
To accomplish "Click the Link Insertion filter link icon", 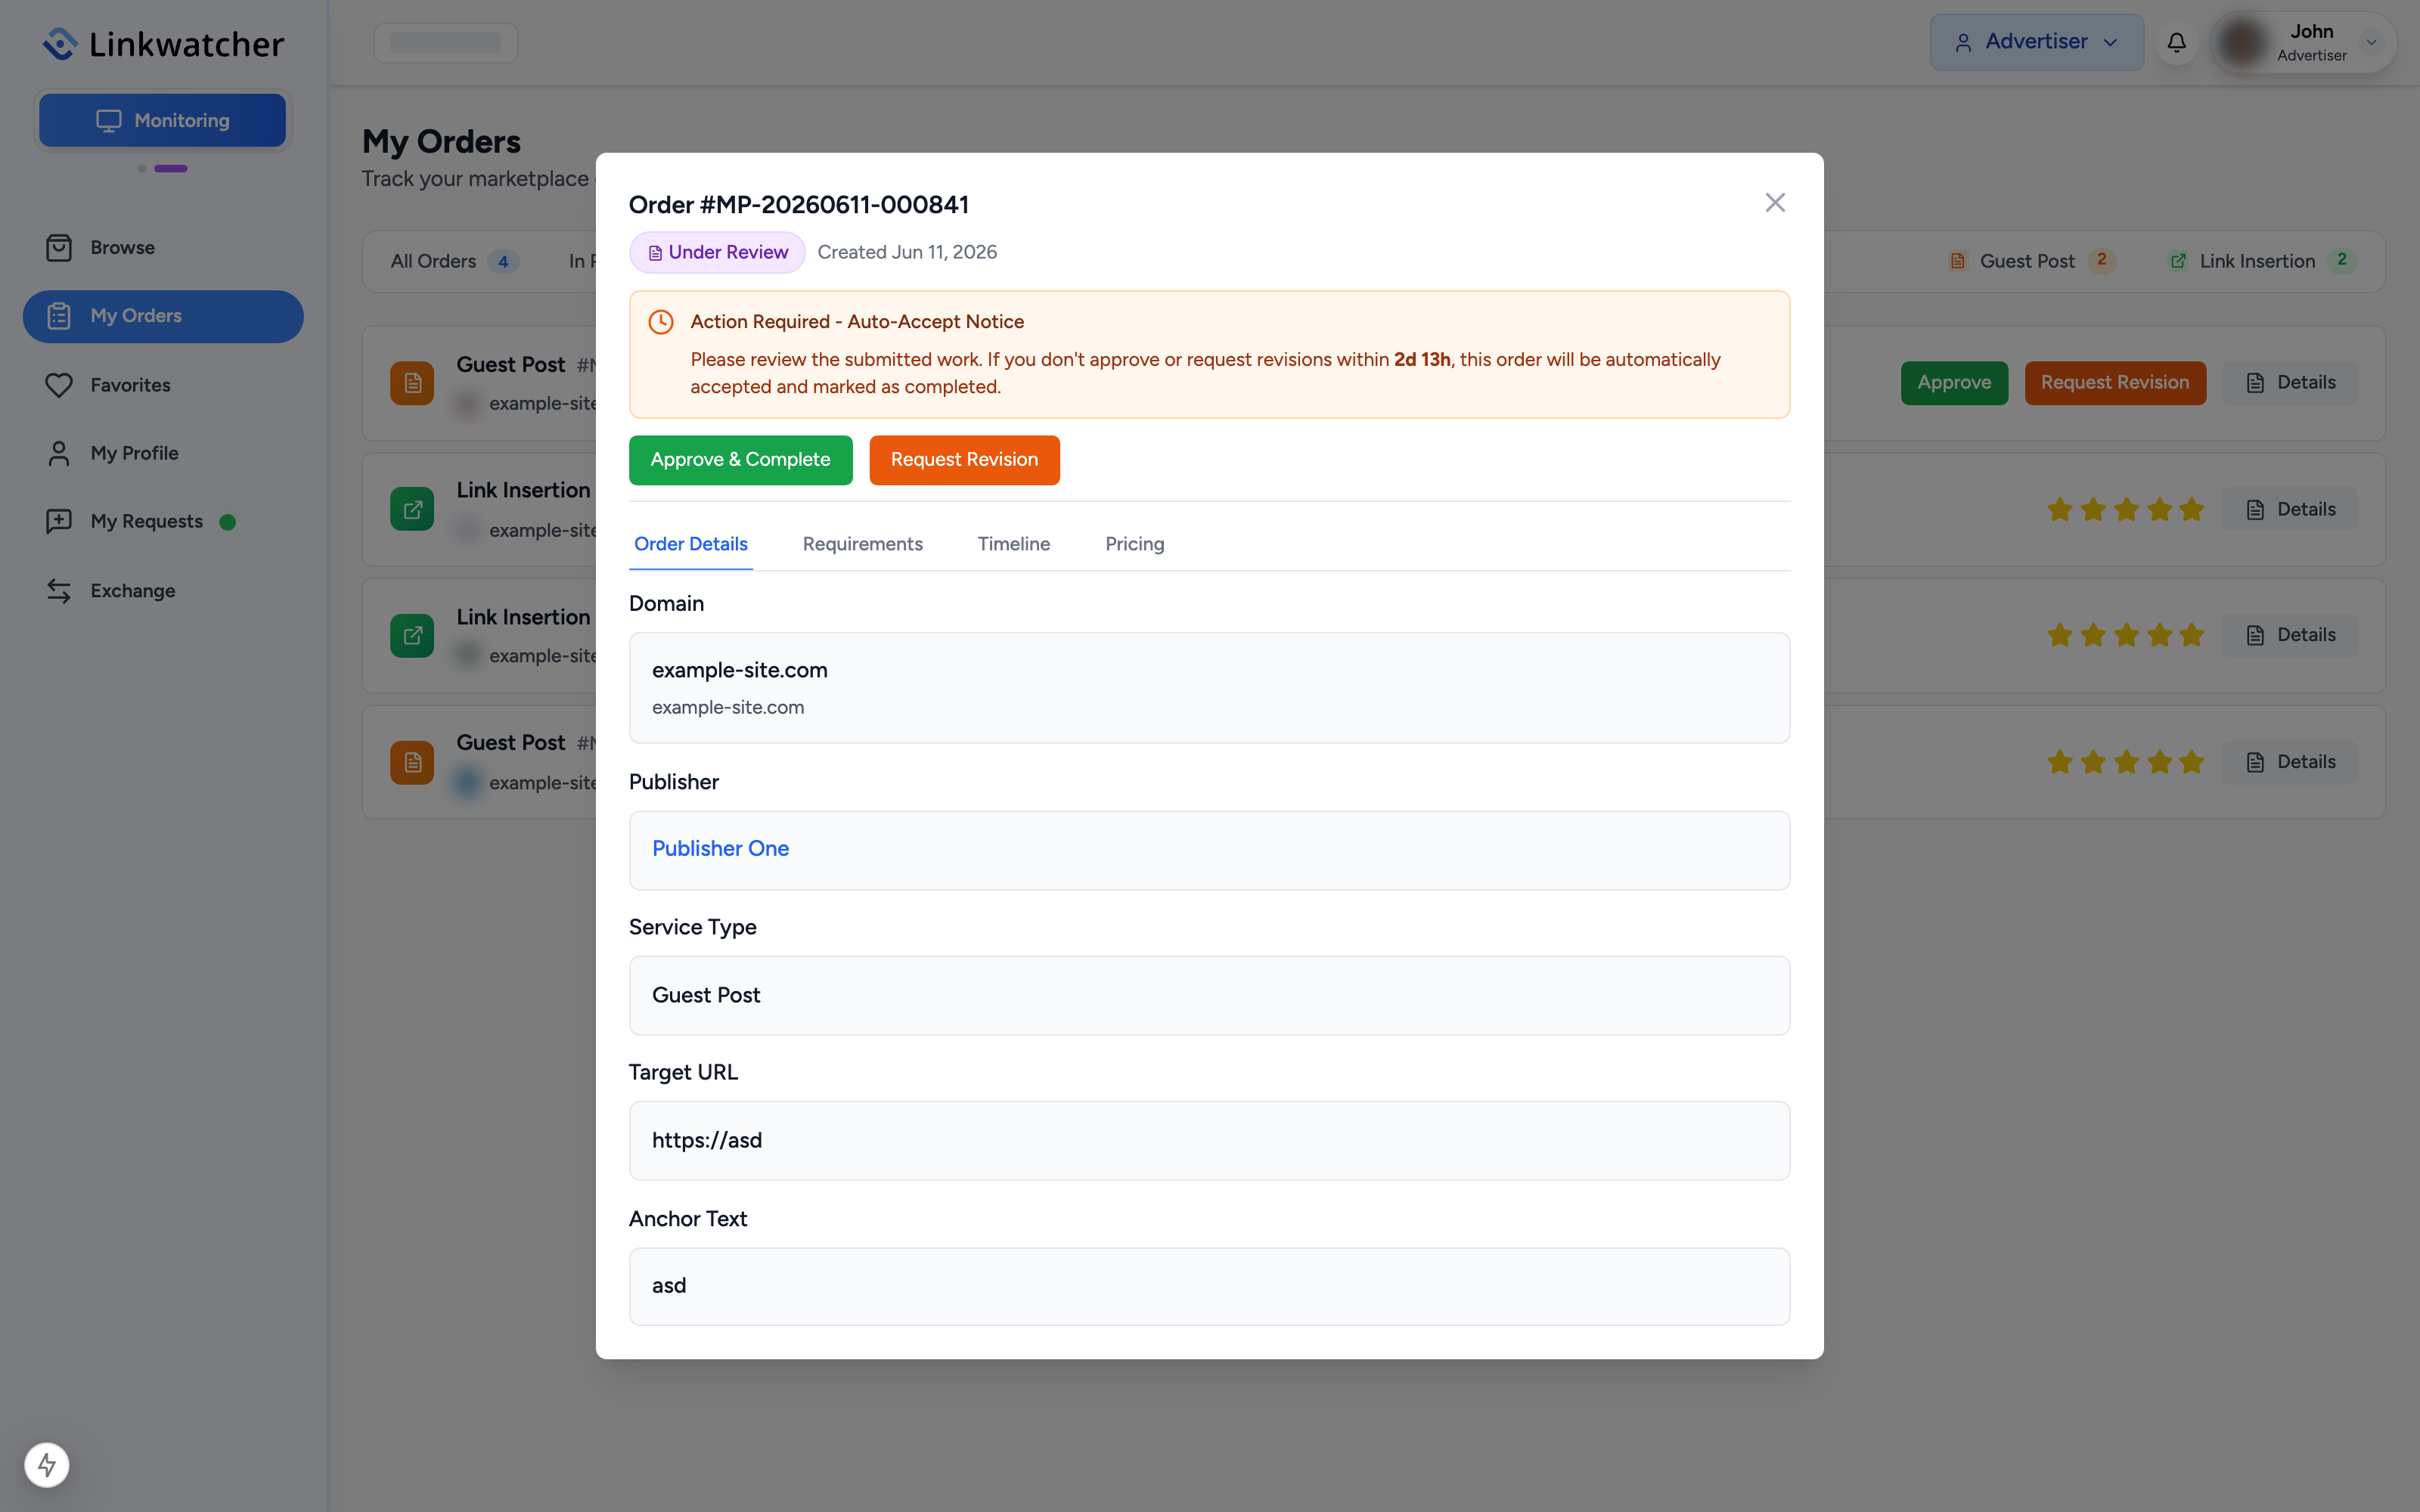I will coord(2178,262).
